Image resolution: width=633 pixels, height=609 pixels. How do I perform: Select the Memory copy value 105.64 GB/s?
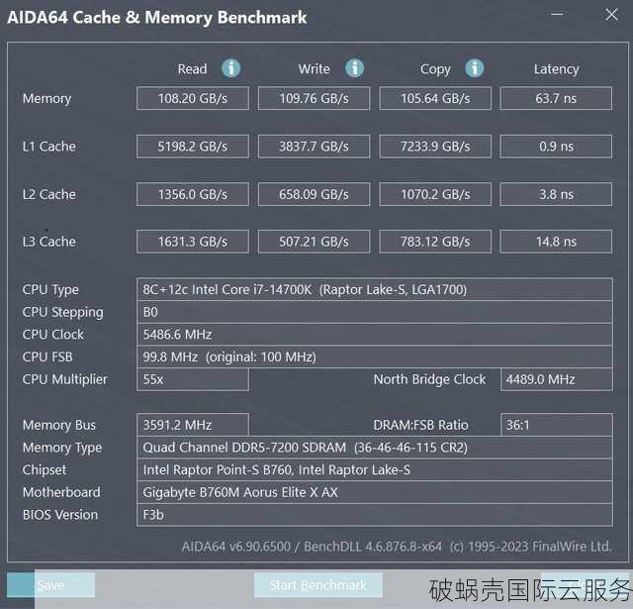click(x=435, y=98)
